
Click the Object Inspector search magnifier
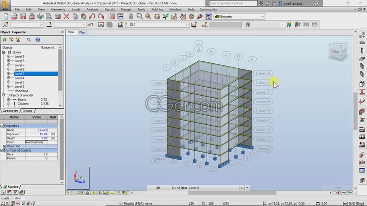pyautogui.click(x=29, y=40)
